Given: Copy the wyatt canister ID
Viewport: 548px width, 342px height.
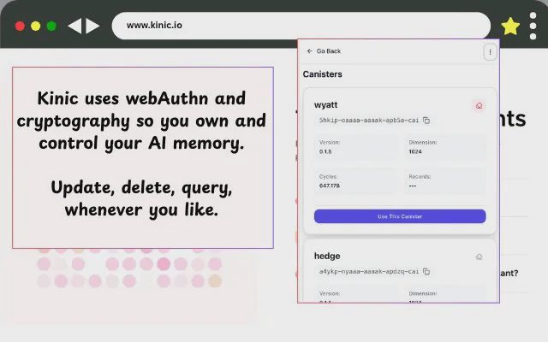Looking at the screenshot, I should click(x=426, y=121).
